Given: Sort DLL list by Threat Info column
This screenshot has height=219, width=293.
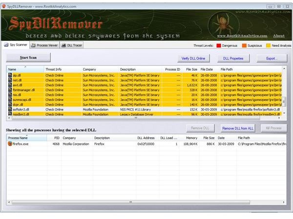Looking at the screenshot, I should coord(63,69).
